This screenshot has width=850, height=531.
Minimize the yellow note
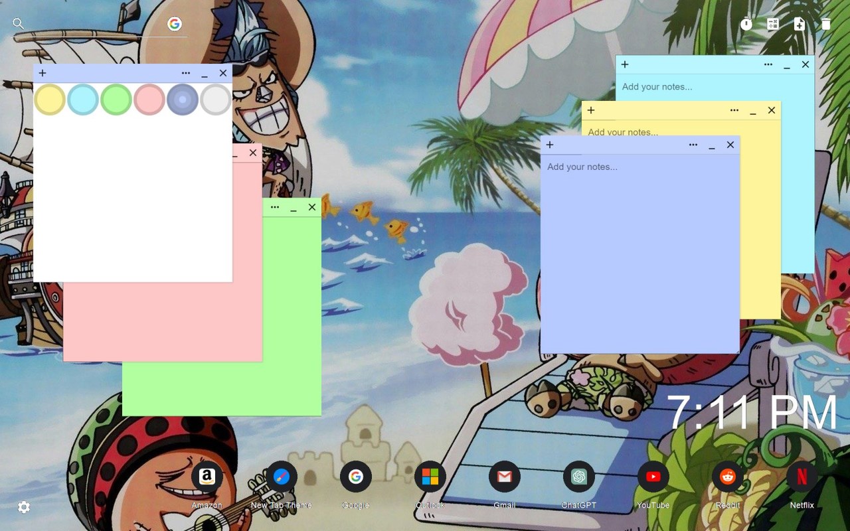point(753,111)
